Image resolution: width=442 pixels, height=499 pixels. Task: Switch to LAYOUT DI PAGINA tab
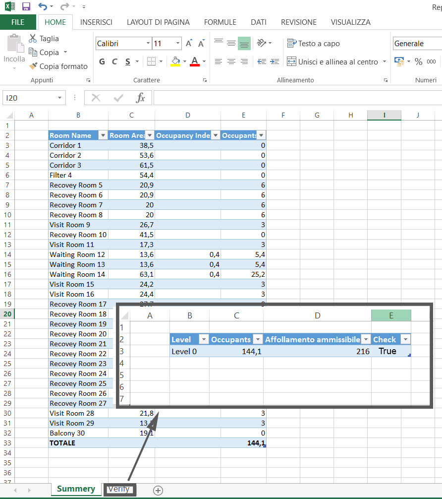158,22
